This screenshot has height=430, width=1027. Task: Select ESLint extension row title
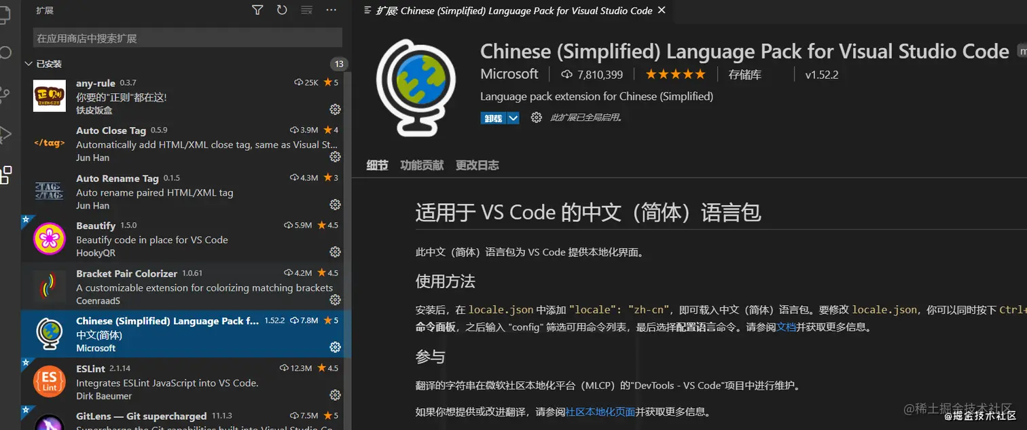pos(90,368)
